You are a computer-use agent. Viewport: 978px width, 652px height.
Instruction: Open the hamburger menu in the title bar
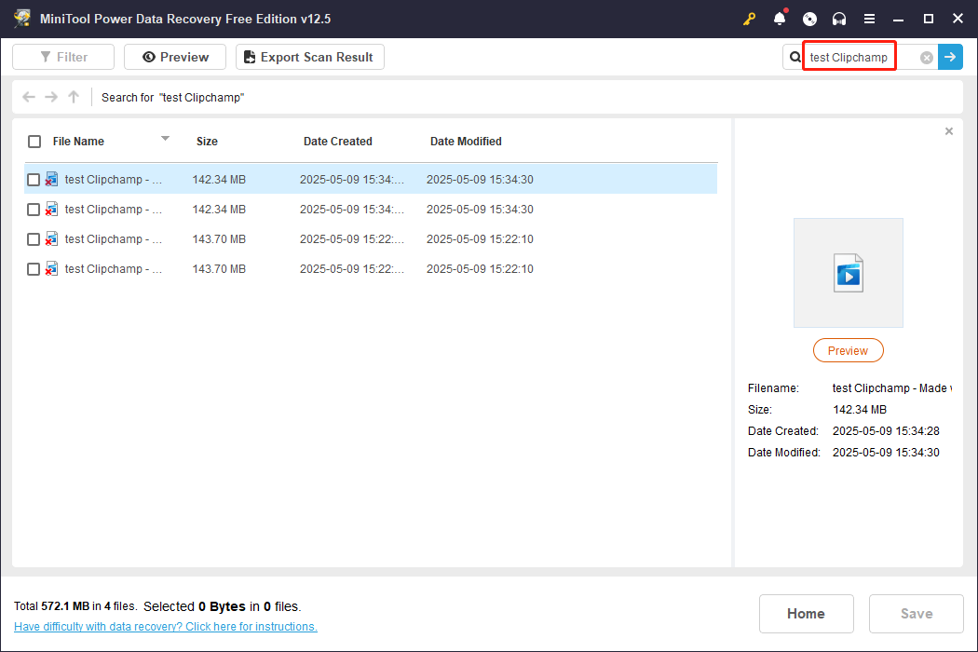(869, 19)
